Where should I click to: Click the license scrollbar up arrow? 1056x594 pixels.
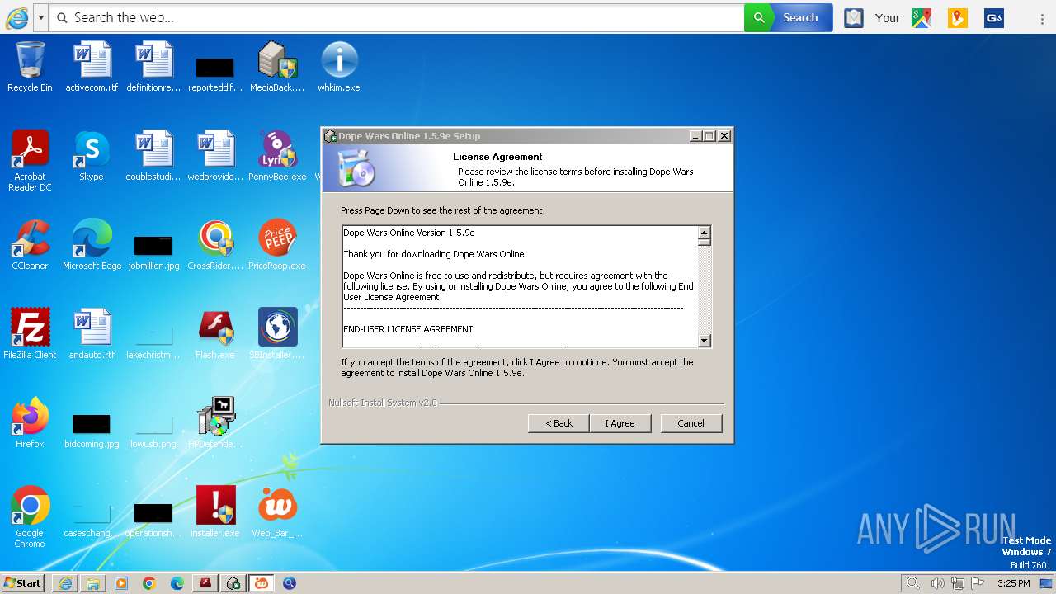click(704, 233)
